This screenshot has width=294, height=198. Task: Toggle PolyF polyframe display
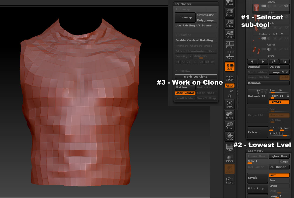pos(229,147)
